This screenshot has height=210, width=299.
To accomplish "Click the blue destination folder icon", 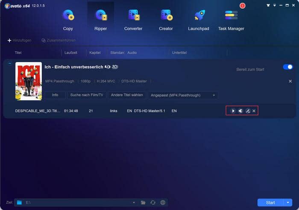I will point(19,203).
